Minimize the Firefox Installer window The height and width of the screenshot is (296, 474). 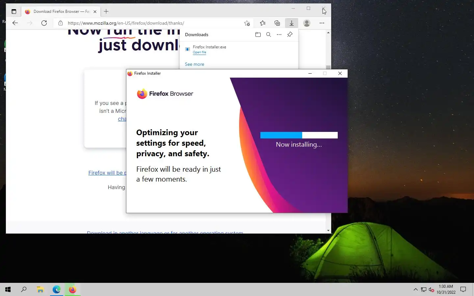pyautogui.click(x=310, y=73)
